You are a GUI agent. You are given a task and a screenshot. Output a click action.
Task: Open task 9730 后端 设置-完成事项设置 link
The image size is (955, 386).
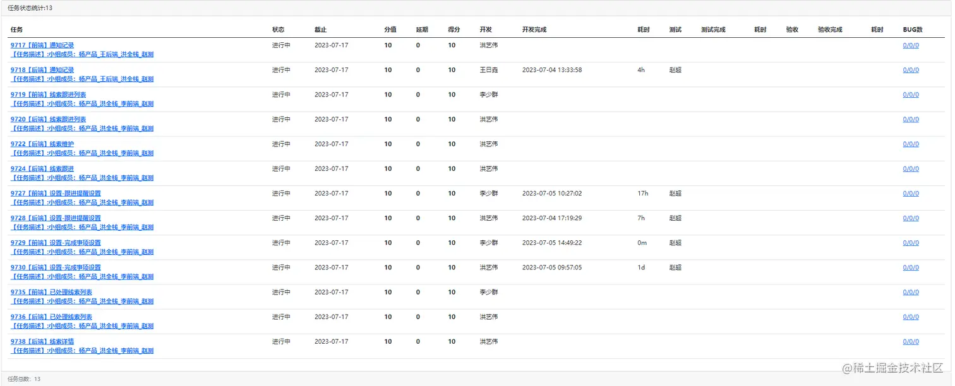click(56, 267)
